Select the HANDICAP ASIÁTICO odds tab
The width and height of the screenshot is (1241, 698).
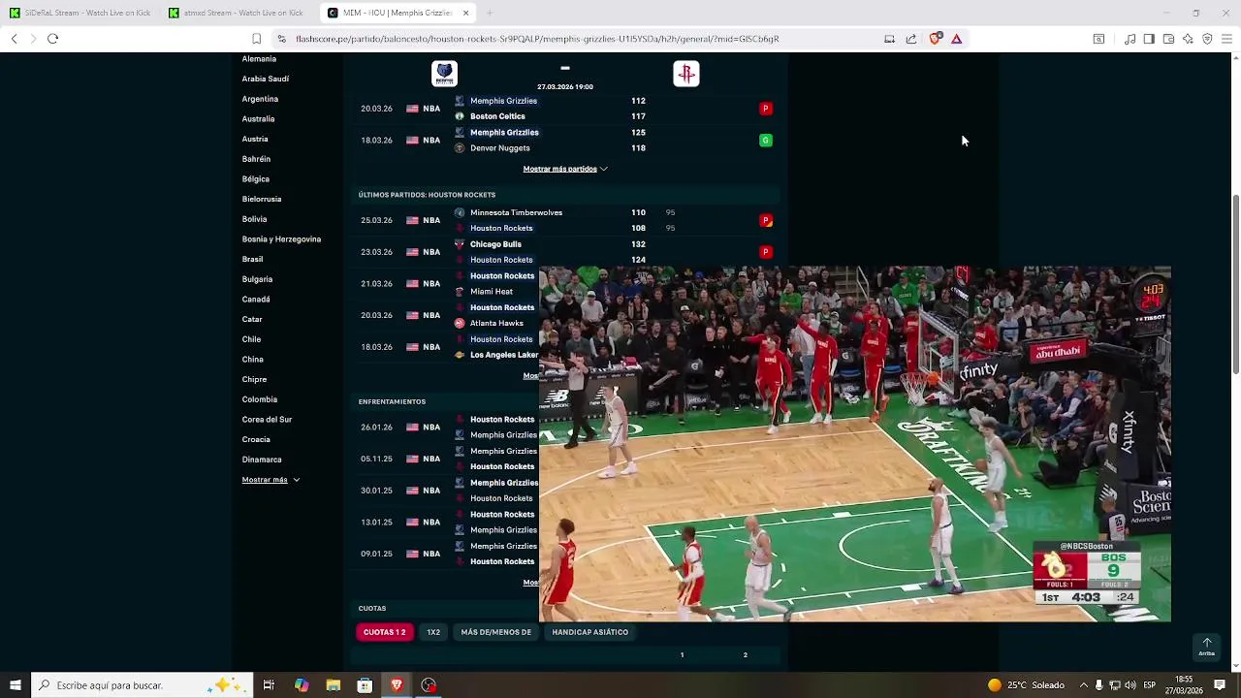(589, 632)
